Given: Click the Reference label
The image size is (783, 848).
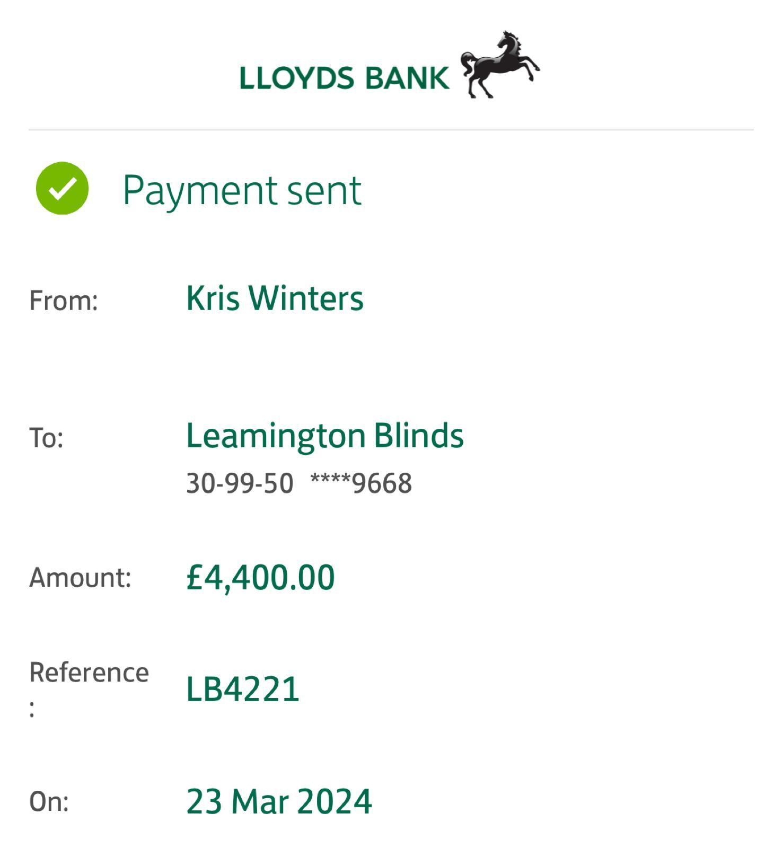Looking at the screenshot, I should 89,673.
